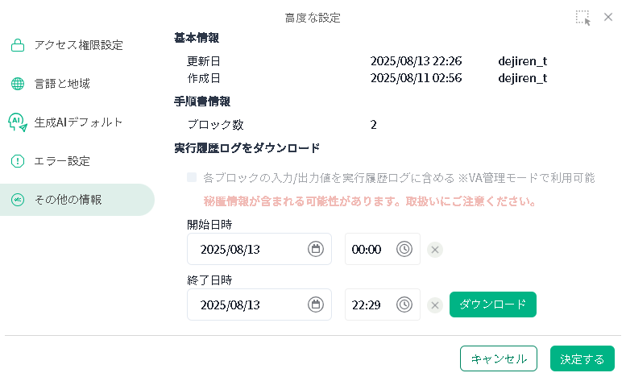Click the キャンセル button
Screen dimensions: 626x377
[x=499, y=358]
